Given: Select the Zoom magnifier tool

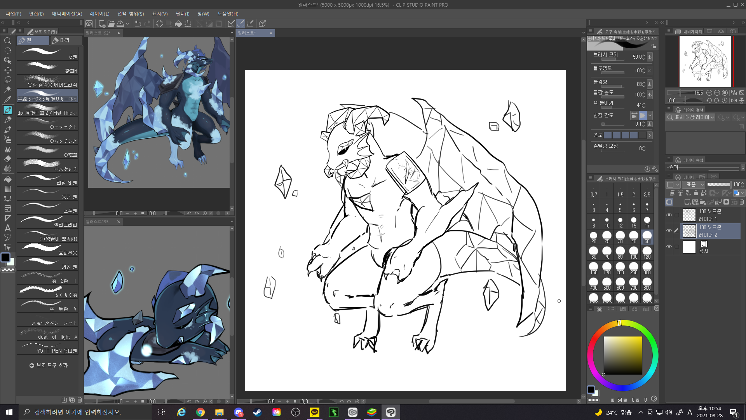Looking at the screenshot, I should click(7, 41).
